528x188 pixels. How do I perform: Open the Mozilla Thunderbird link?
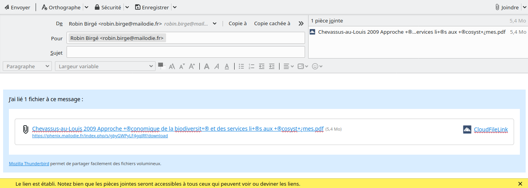29,164
